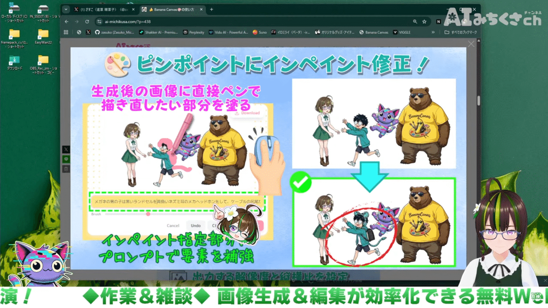The image size is (548, 308).
Task: Click the page reload icon
Action: click(x=87, y=21)
